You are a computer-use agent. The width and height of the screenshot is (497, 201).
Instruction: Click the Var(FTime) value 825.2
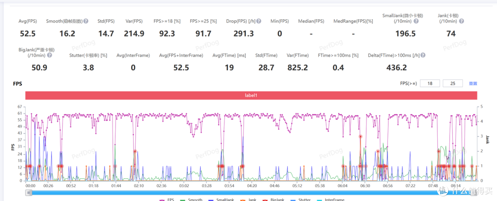coord(298,67)
